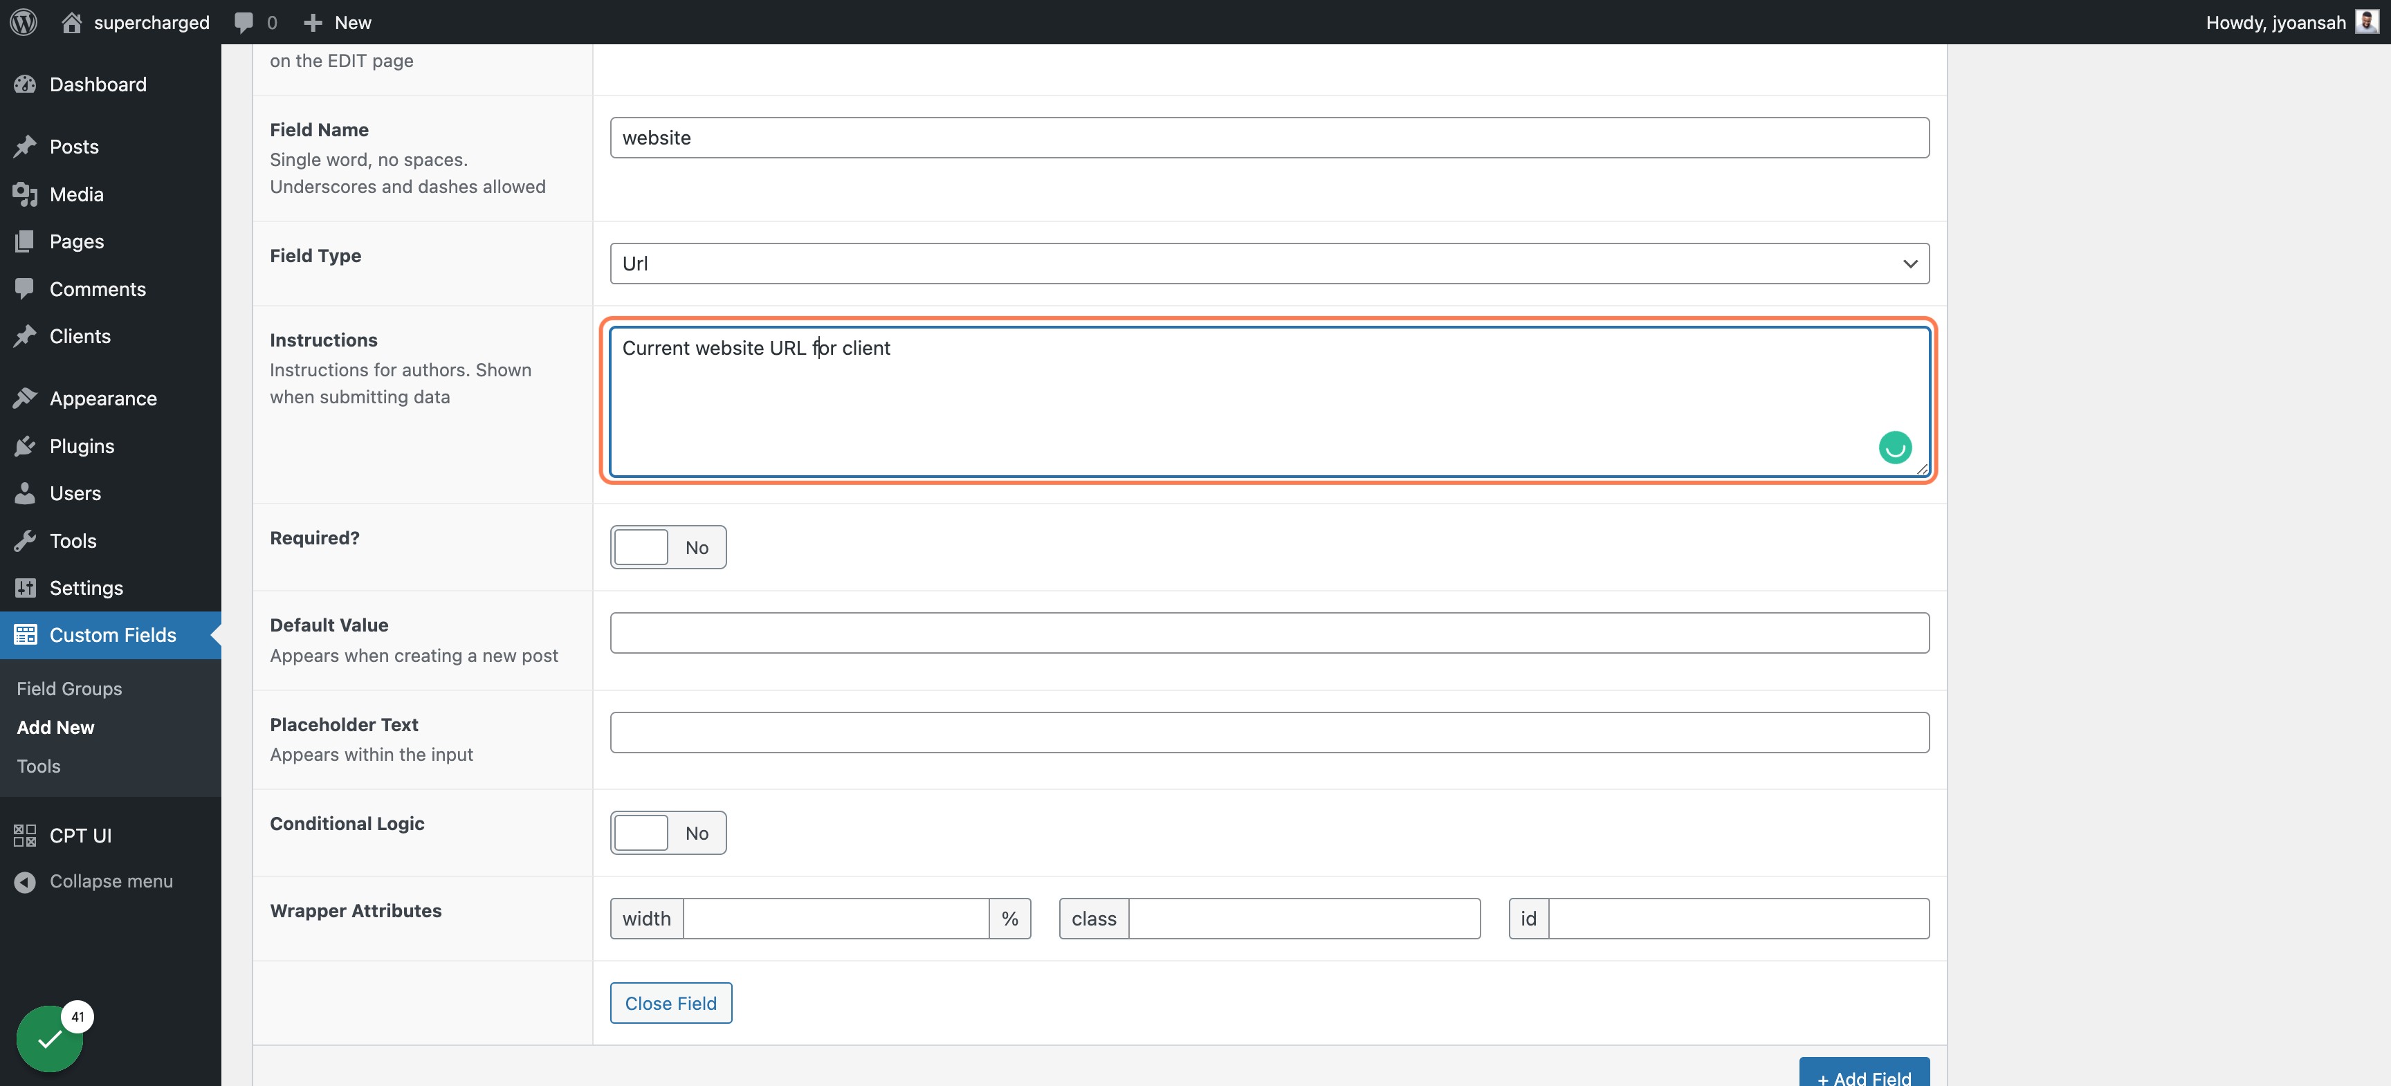2391x1086 pixels.
Task: Click the Field Name input containing website
Action: [1269, 138]
